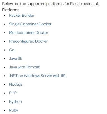This screenshot has width=107, height=114.
Task: Click the bullet next to Ruby
Action: 4,110
